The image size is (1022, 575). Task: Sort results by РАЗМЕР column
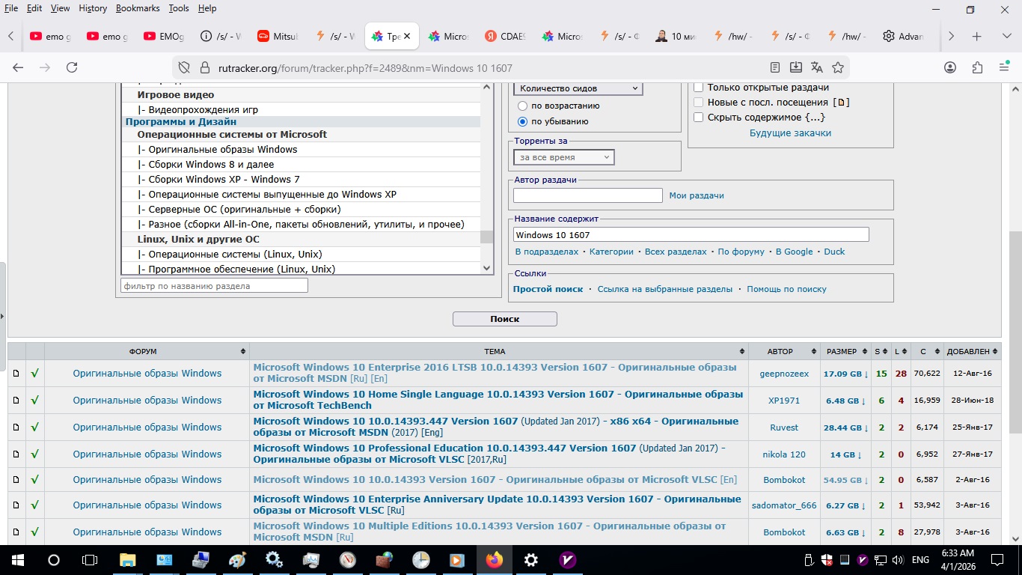point(845,351)
